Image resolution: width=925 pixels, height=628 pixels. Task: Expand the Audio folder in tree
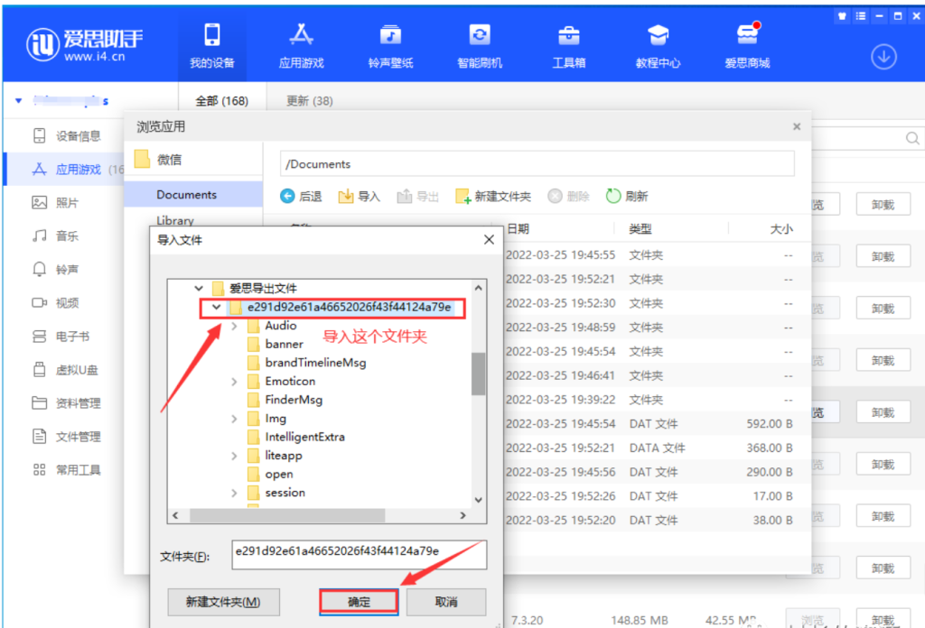tap(235, 326)
